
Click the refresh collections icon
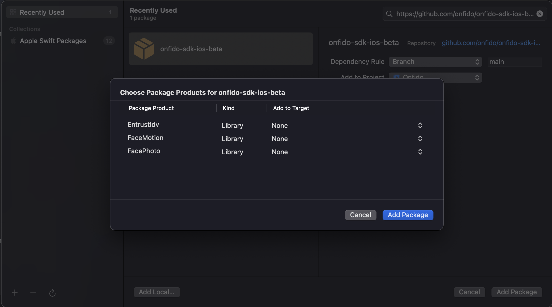coord(52,293)
